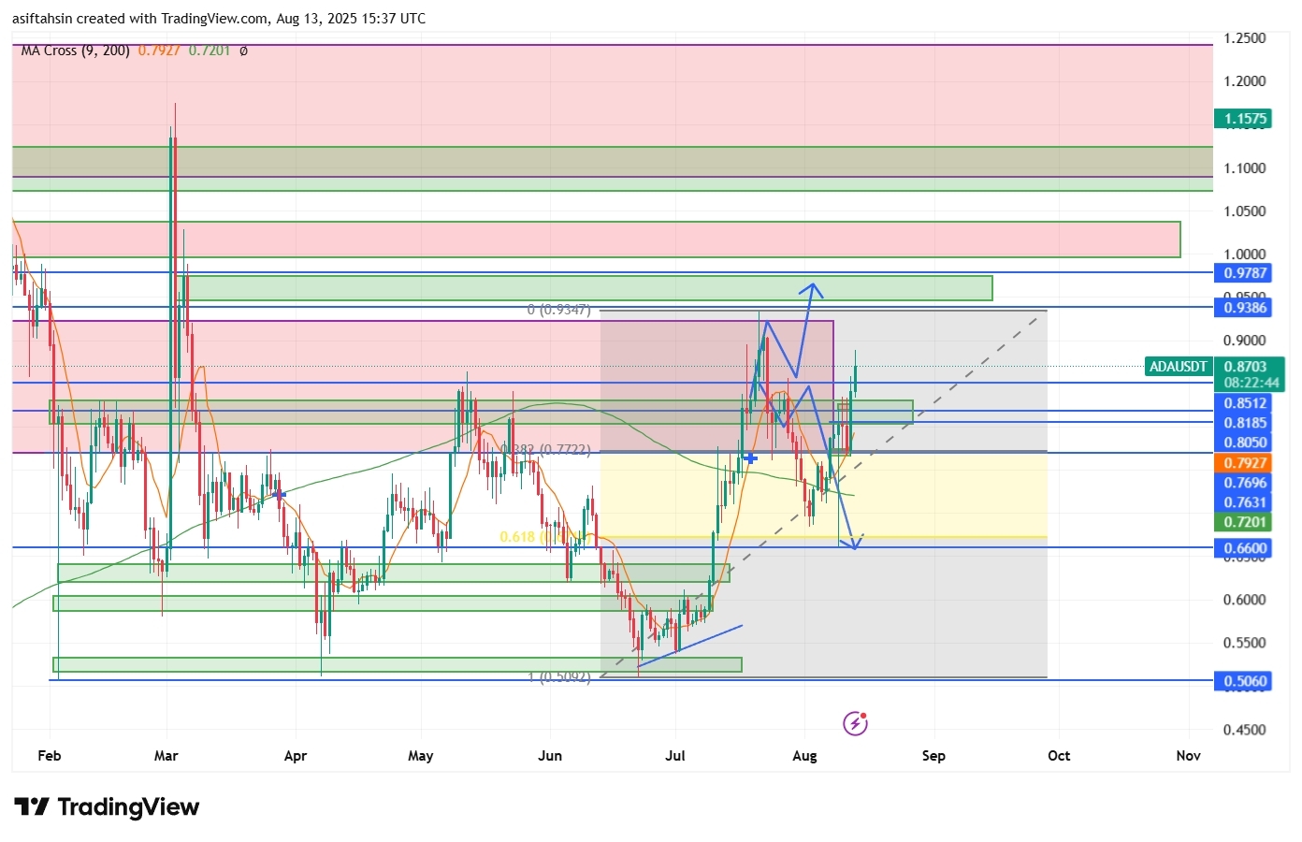Click the 0.6000 price axis tick
The height and width of the screenshot is (842, 1302).
1245,600
